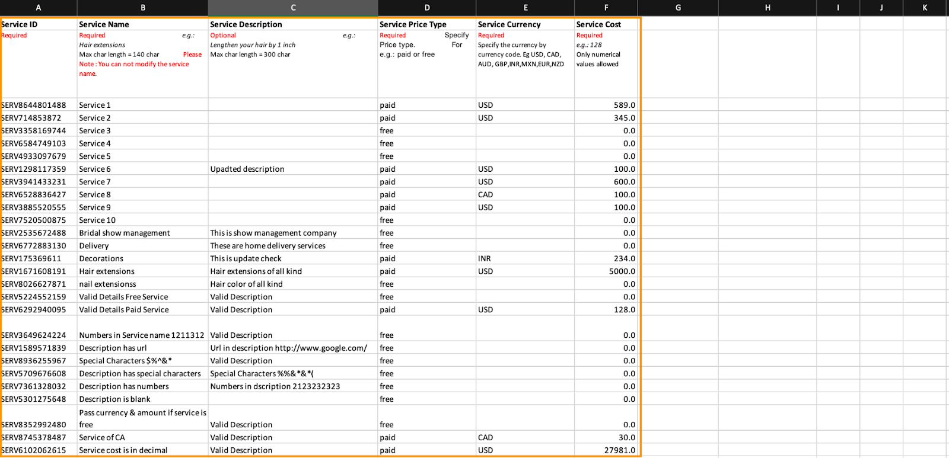949x458 pixels.
Task: Select column G header
Action: (678, 8)
